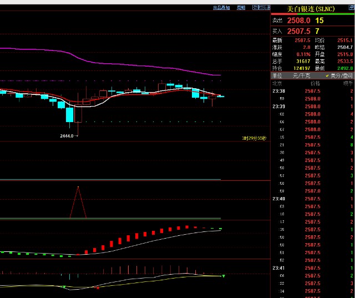Click the 买入 price 2507.5
The width and height of the screenshot is (355, 298).
tap(298, 31)
